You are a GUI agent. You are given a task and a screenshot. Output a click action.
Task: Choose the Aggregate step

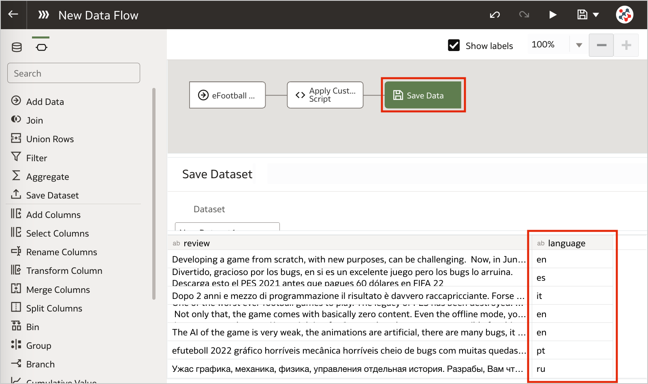click(x=40, y=176)
